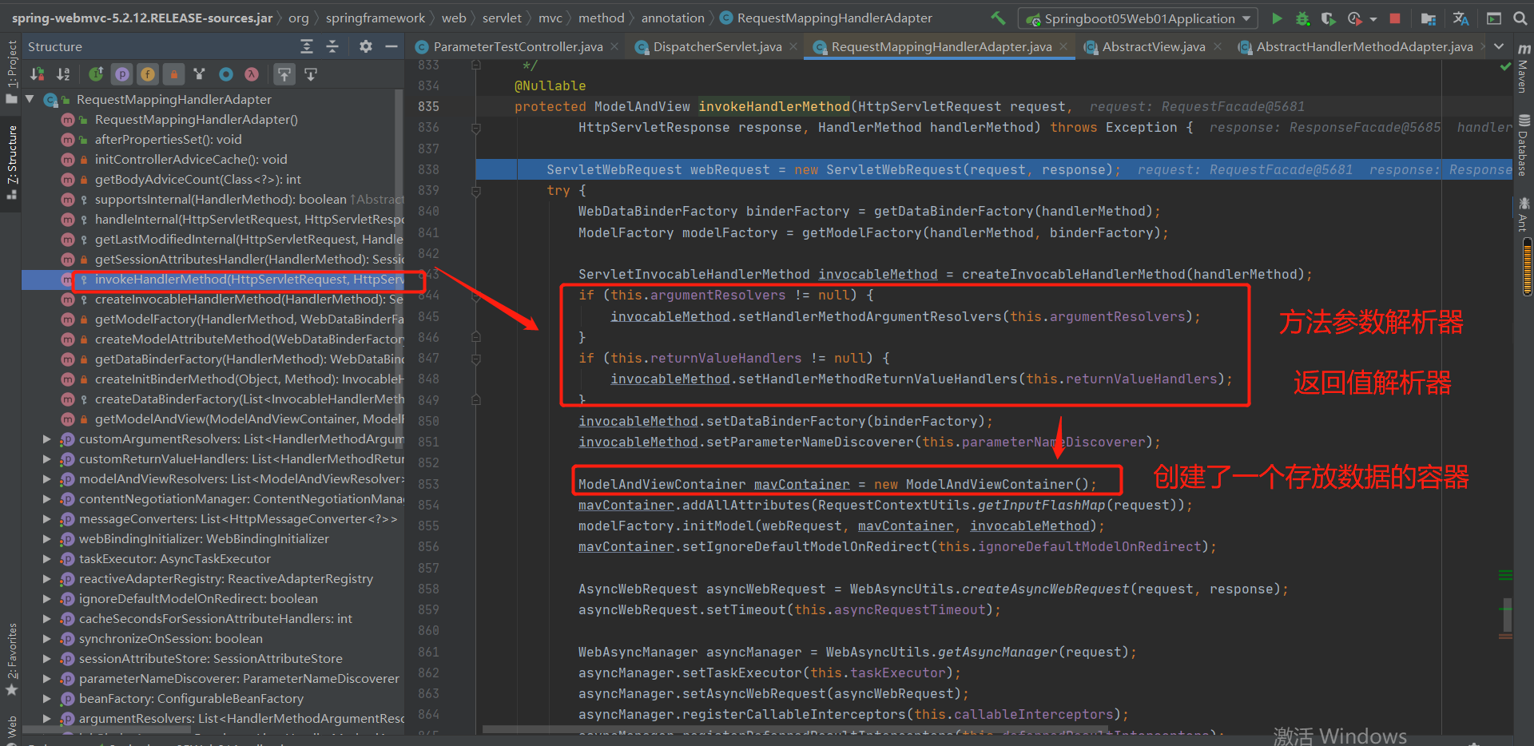This screenshot has height=746, width=1534.
Task: Open the Project tool window
Action: tap(11, 72)
